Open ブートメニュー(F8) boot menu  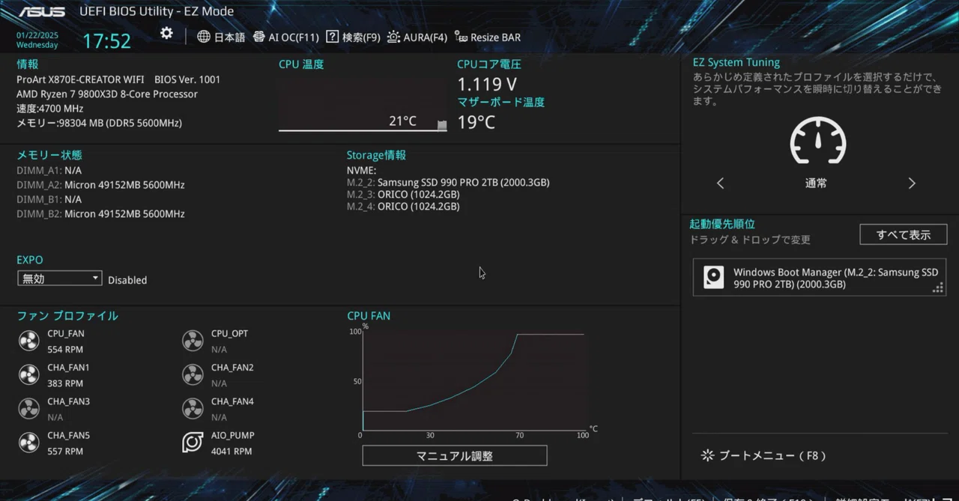pyautogui.click(x=763, y=455)
